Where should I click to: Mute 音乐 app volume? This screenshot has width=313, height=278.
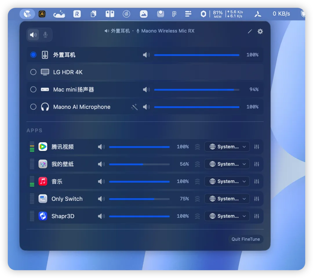pyautogui.click(x=101, y=181)
